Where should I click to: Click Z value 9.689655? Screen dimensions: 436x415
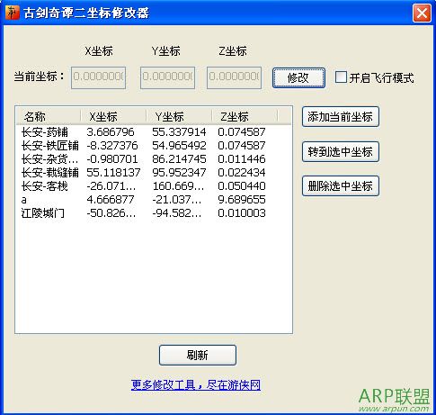tap(242, 200)
